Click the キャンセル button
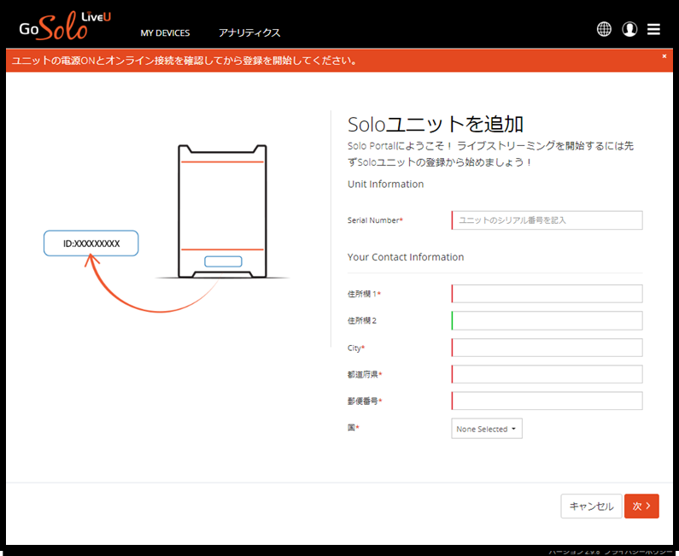Viewport: 679px width, 556px height. click(591, 506)
